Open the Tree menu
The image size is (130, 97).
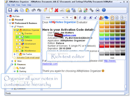(x=18, y=5)
